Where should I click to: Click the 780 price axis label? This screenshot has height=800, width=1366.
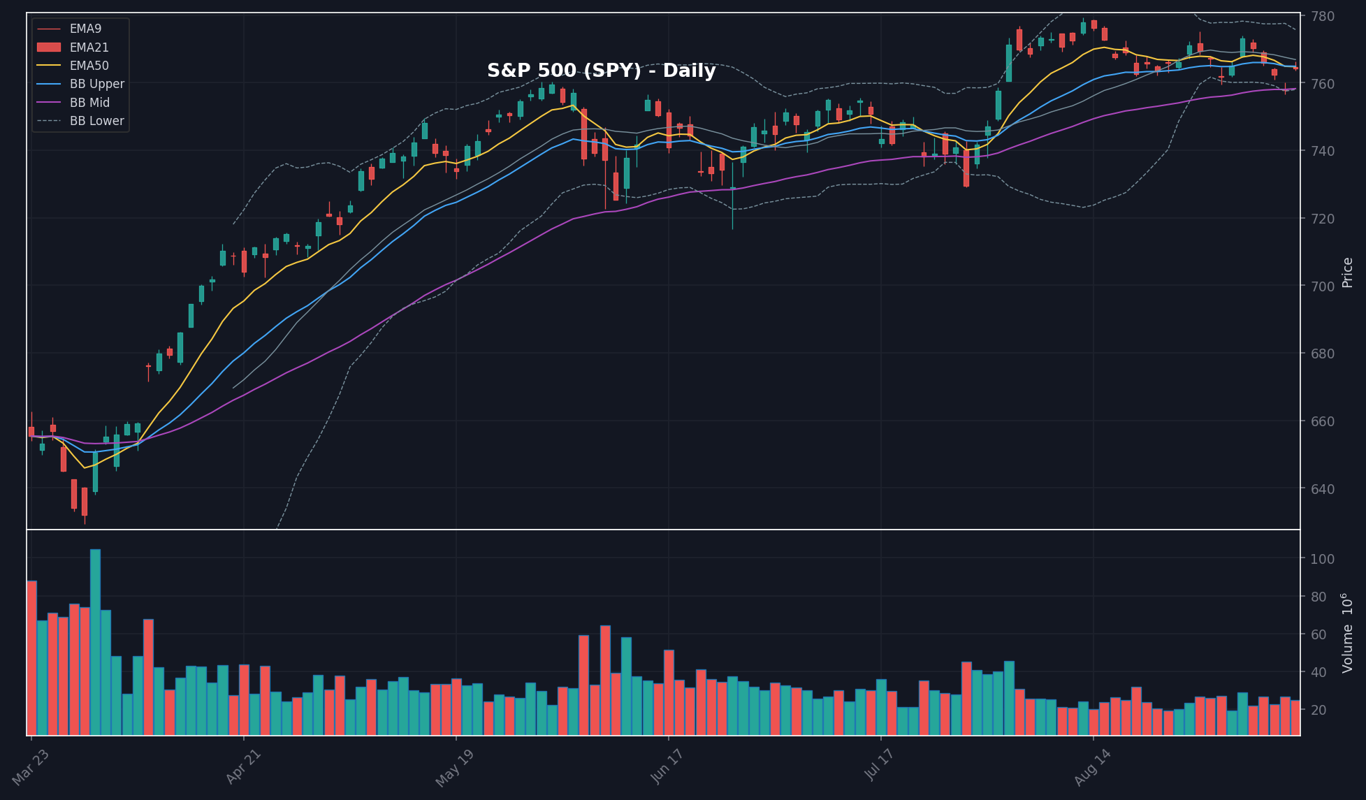[x=1322, y=16]
